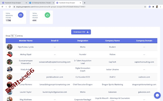The width and height of the screenshot is (163, 101).
Task: Select the name Ogechukwu Lynda
Action: coord(26,47)
